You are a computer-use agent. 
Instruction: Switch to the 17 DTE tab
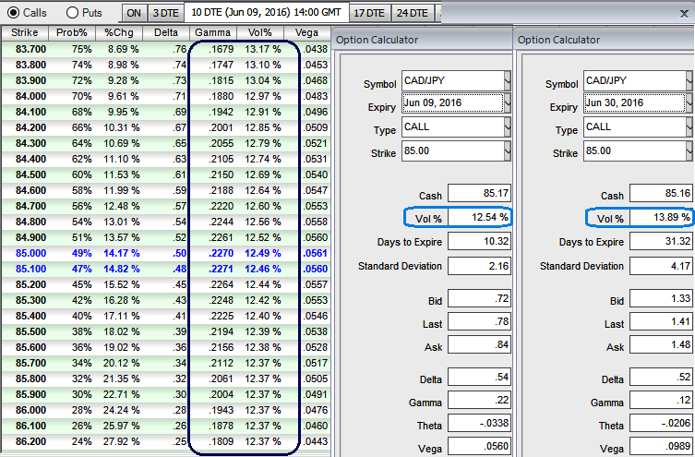(369, 13)
